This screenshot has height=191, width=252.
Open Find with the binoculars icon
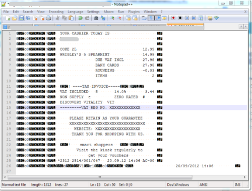click(x=96, y=18)
